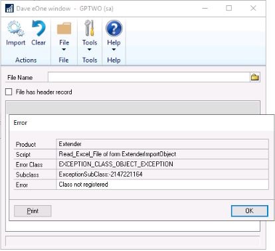Click the 'Error Class' row label
This screenshot has height=251, width=275.
[x=29, y=165]
